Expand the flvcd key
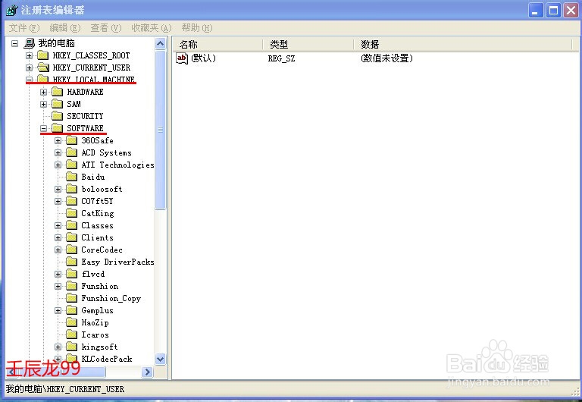 [58, 274]
